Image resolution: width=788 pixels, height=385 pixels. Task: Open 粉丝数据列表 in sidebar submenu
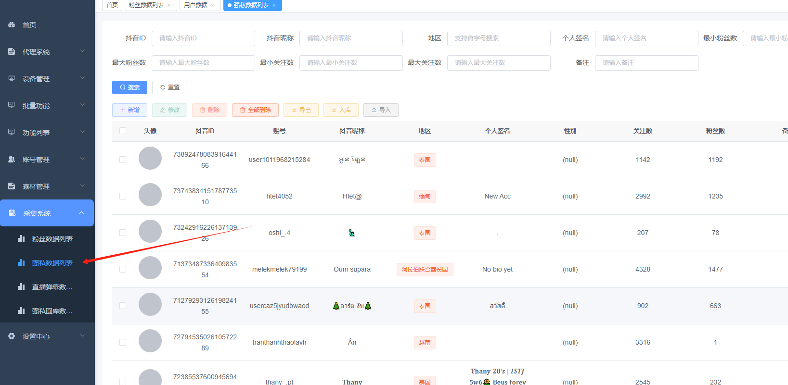52,239
